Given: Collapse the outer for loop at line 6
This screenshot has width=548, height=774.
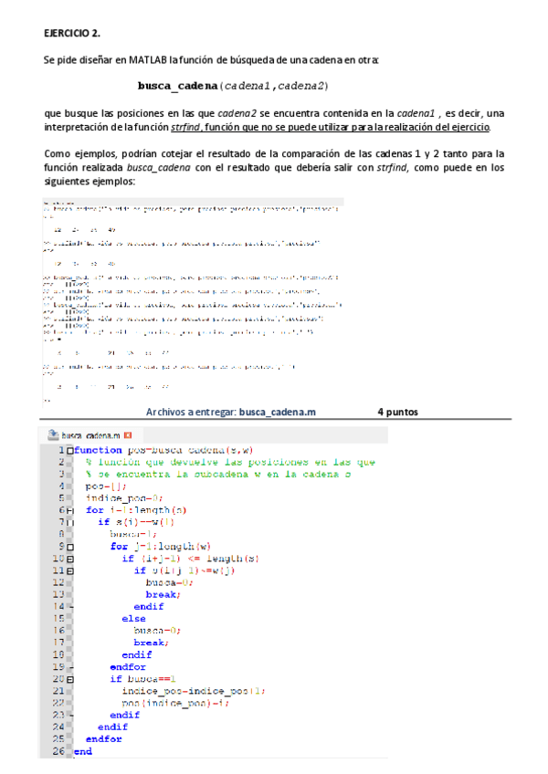Looking at the screenshot, I should tap(69, 510).
